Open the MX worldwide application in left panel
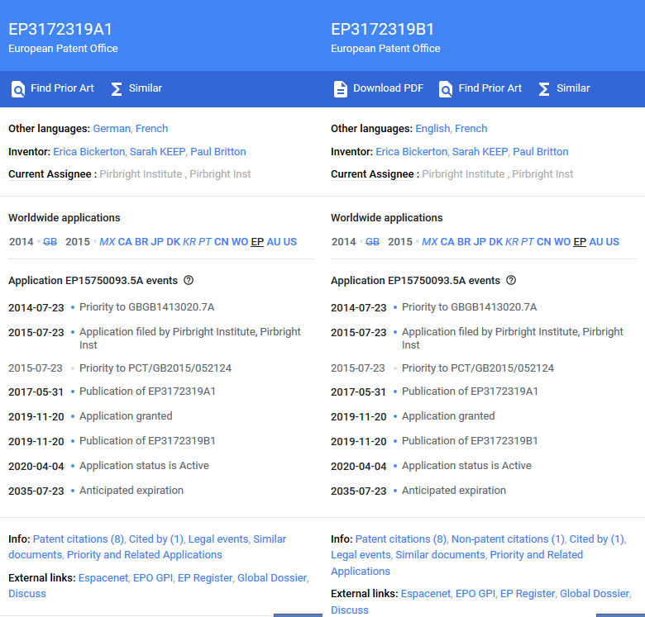Image resolution: width=645 pixels, height=617 pixels. tap(107, 242)
